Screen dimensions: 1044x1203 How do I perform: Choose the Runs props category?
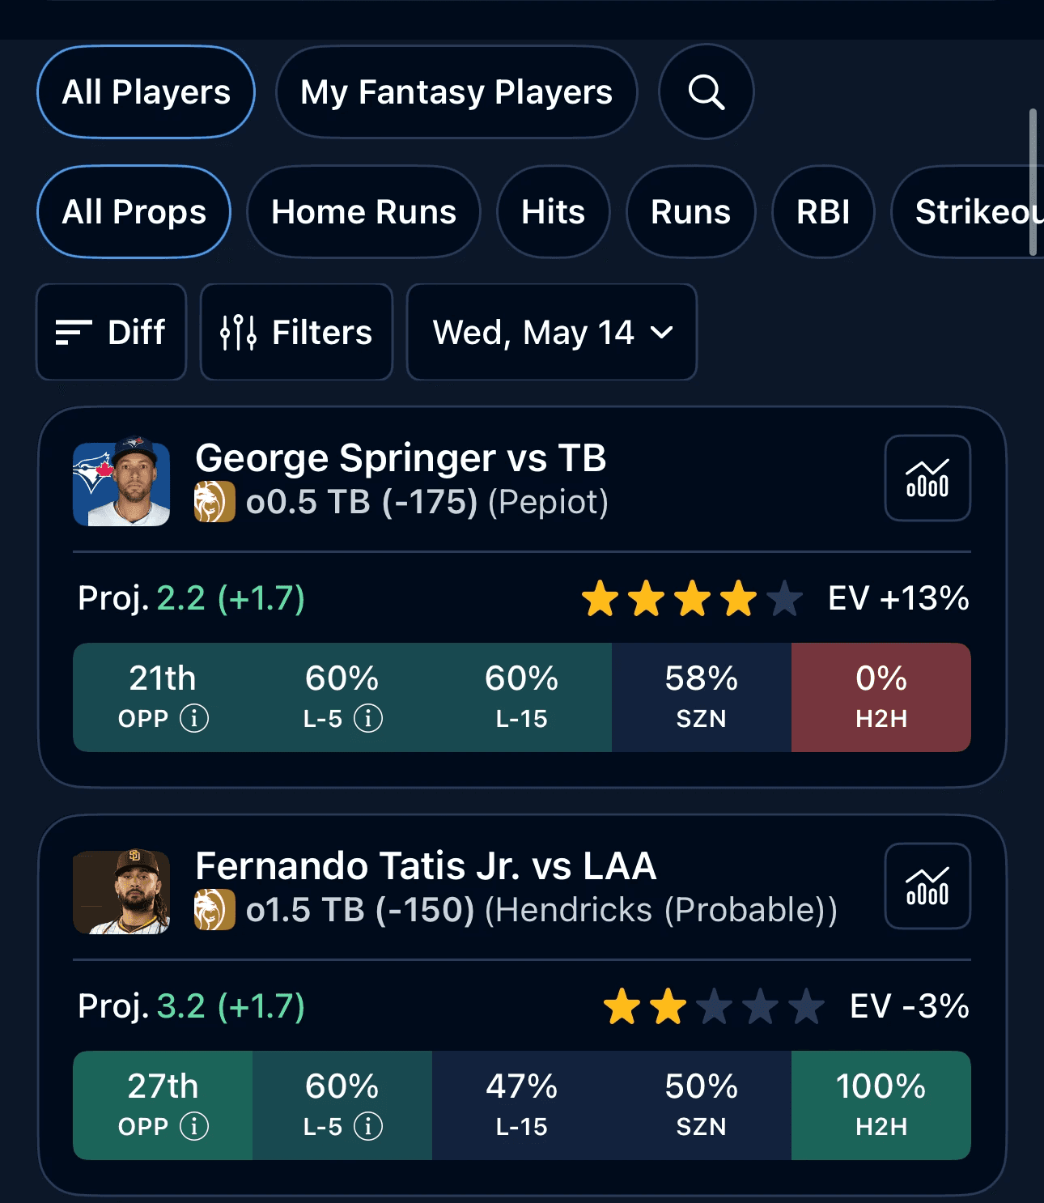point(691,211)
